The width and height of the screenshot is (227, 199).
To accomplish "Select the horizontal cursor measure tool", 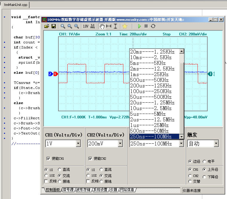I will click(109, 26).
